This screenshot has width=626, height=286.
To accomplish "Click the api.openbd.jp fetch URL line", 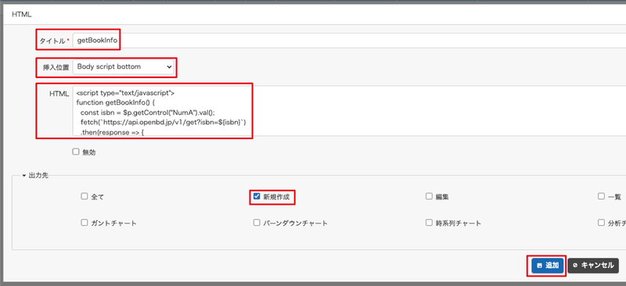I will tap(163, 122).
